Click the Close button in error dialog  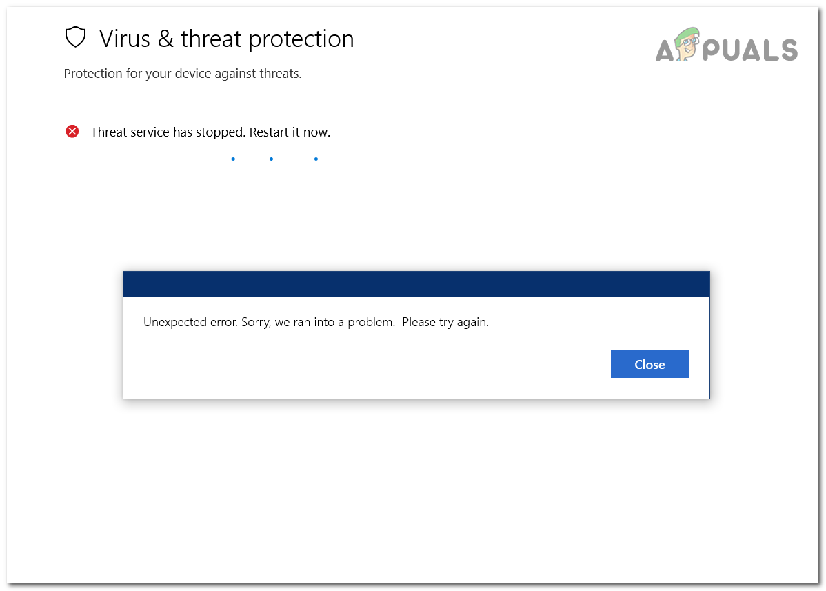[649, 364]
